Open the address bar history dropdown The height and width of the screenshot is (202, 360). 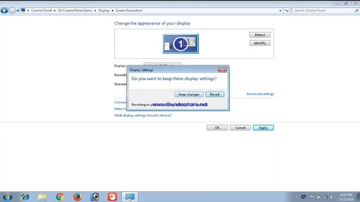(280, 11)
